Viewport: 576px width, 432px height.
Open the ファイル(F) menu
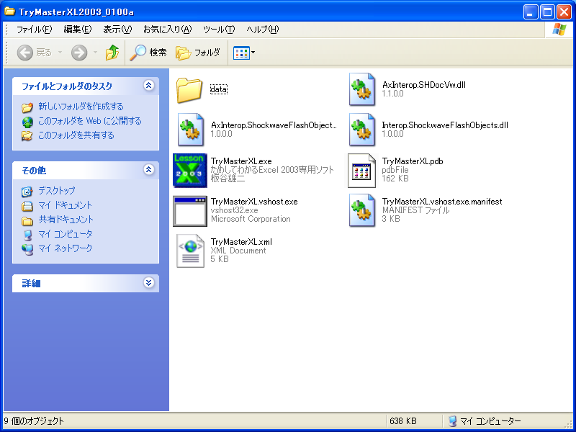point(34,30)
